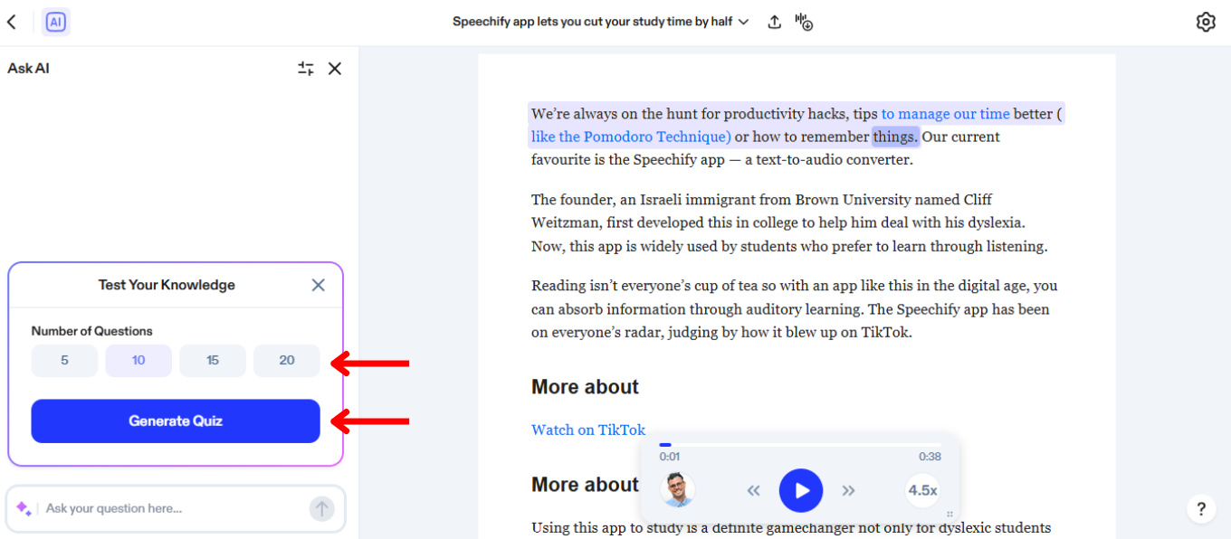Click the audio download icon
This screenshot has width=1231, height=539.
(804, 22)
